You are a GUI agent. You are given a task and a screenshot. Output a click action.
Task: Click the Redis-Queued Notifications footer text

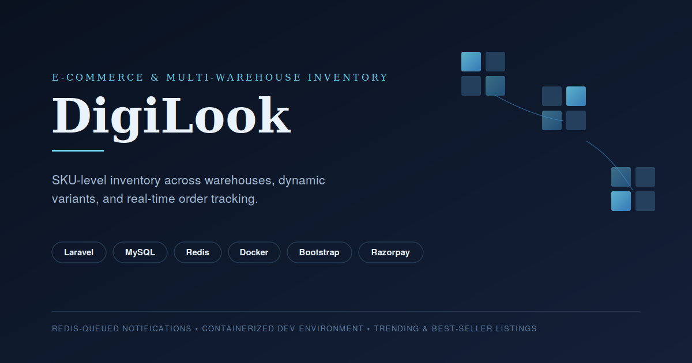(122, 328)
